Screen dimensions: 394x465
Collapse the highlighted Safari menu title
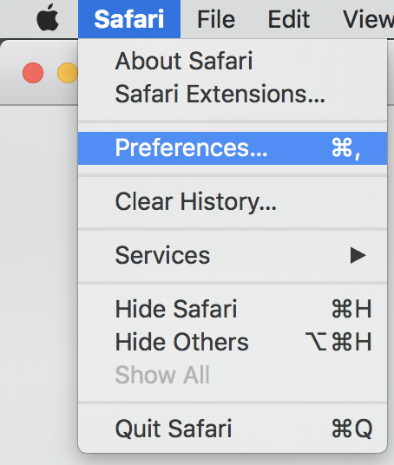[x=129, y=19]
